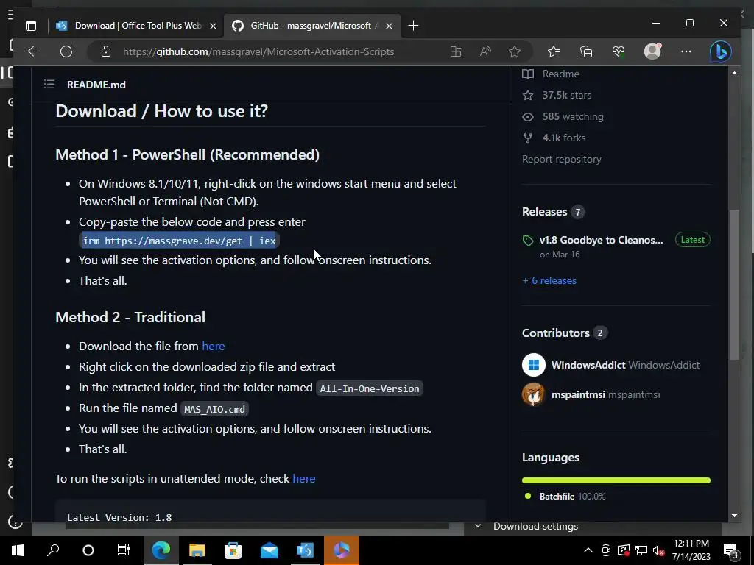Open the notification center icon
This screenshot has width=754, height=565.
pyautogui.click(x=731, y=551)
